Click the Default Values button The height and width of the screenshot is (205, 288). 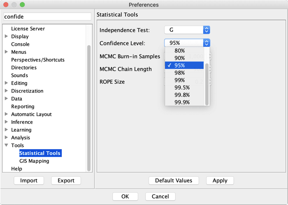[x=174, y=180]
